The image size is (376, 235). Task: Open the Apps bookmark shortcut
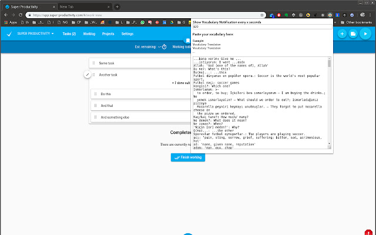(11, 22)
